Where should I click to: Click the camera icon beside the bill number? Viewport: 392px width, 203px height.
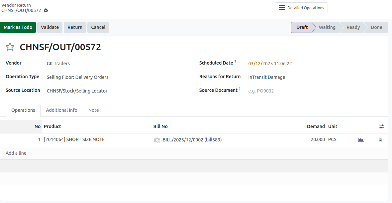point(157,140)
